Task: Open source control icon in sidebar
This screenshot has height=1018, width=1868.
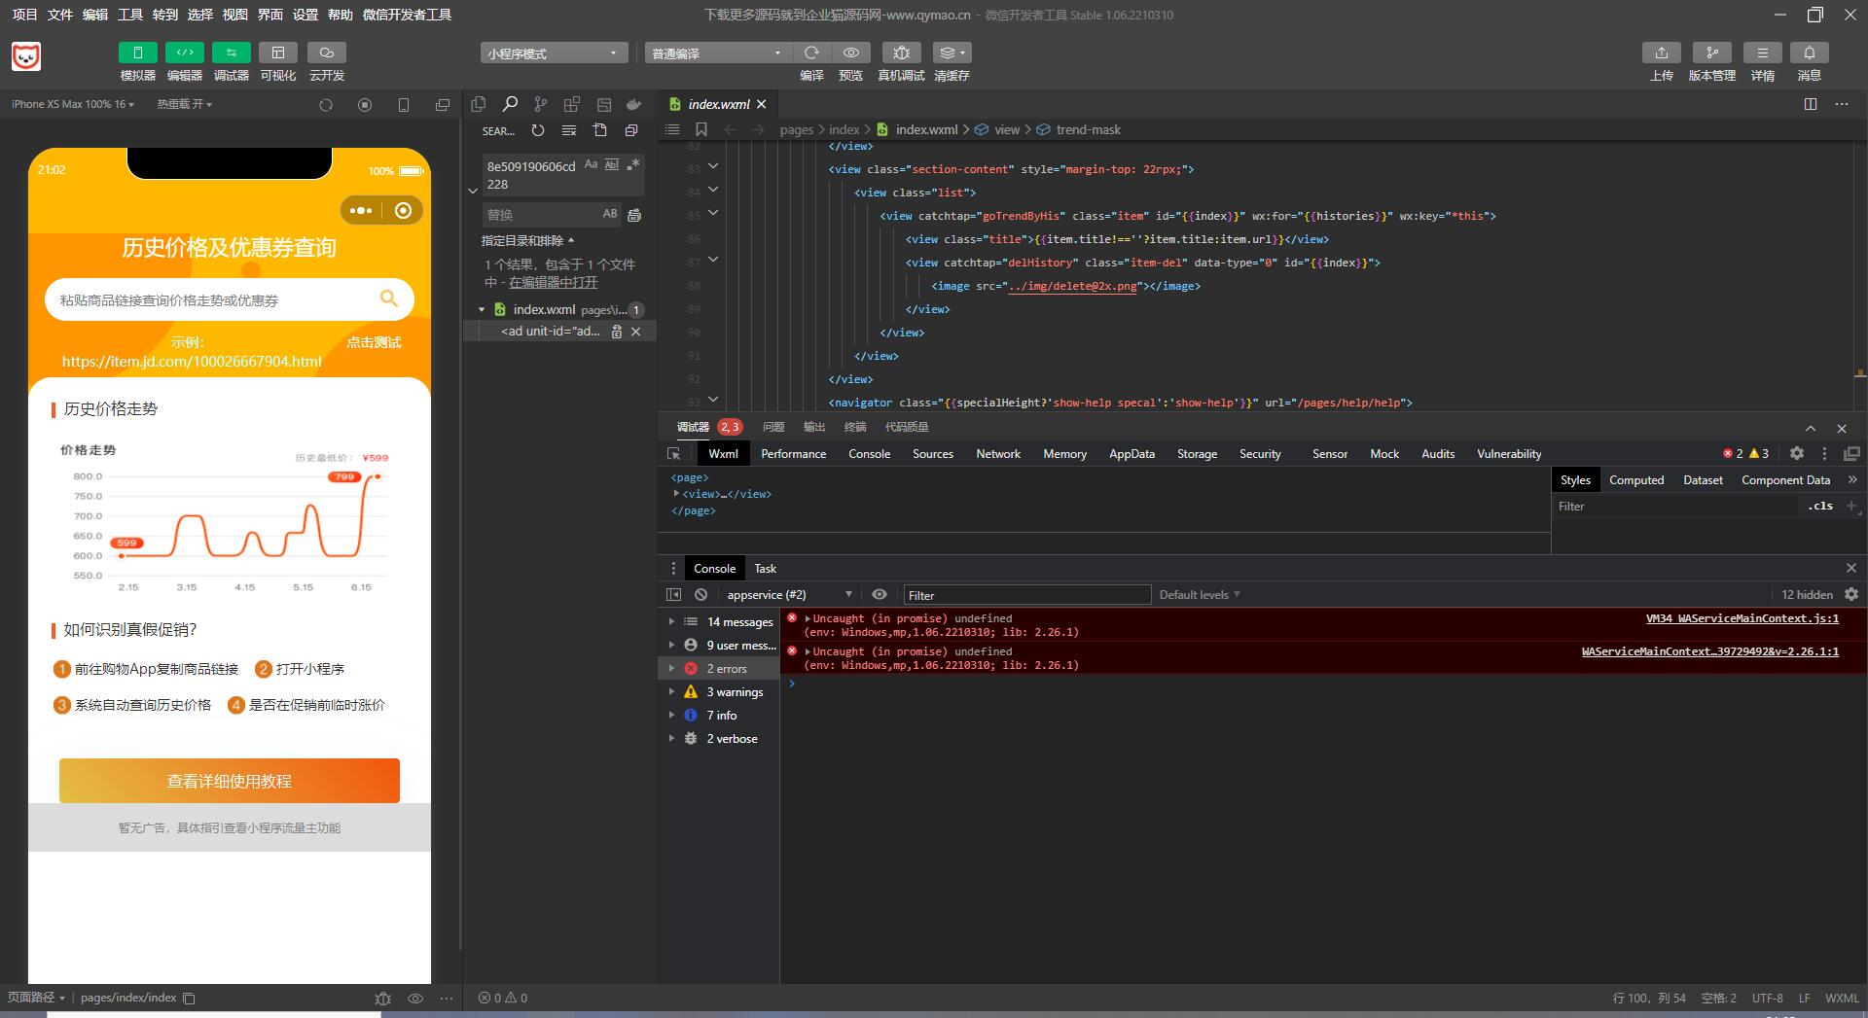Action: [541, 104]
